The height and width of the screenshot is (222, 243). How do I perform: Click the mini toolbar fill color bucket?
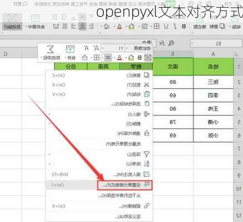tap(131, 58)
